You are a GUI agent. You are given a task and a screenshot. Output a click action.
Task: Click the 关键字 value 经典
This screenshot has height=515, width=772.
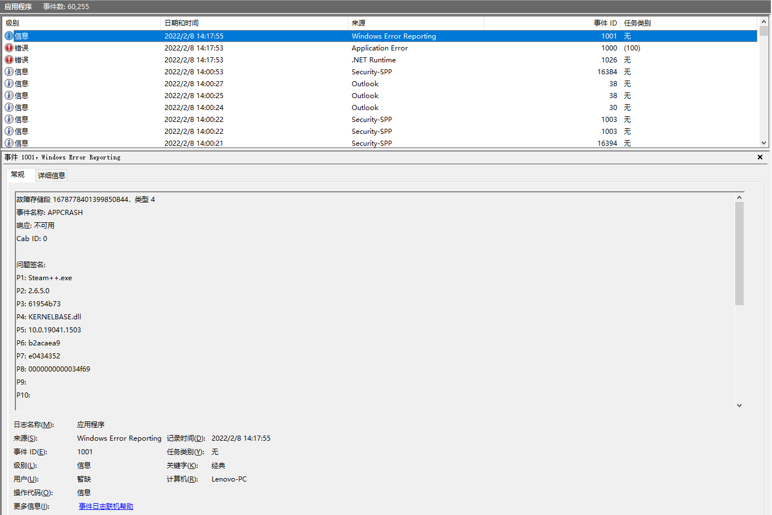pyautogui.click(x=218, y=466)
